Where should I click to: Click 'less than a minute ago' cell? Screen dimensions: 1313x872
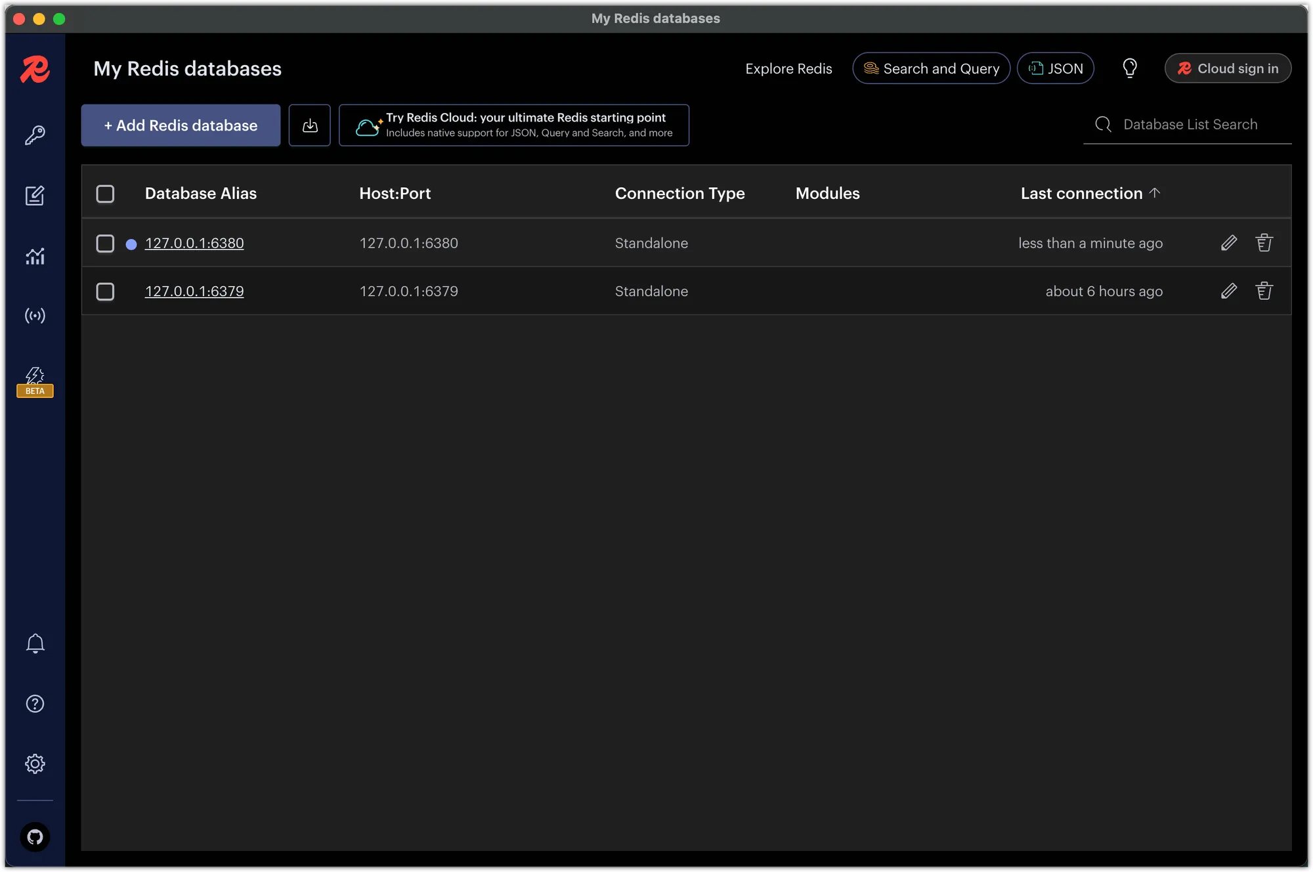point(1090,244)
